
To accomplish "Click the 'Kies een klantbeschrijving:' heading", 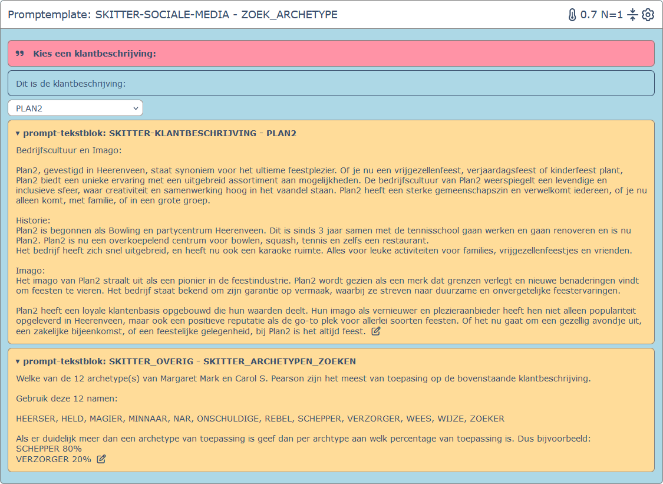I will (x=95, y=54).
